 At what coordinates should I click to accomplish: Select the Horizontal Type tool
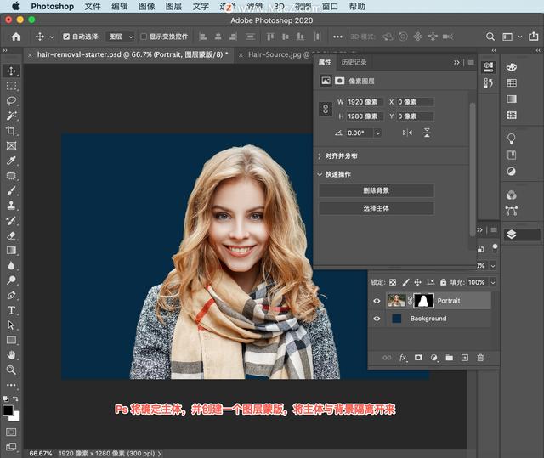12,310
